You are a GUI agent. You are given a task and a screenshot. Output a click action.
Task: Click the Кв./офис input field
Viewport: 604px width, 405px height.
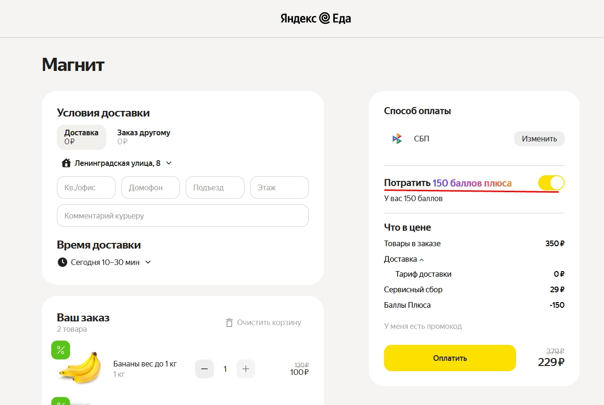coord(86,187)
